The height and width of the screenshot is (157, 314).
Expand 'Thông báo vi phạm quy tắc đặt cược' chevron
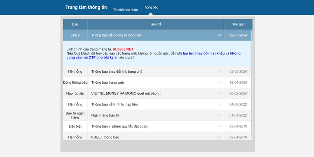click(219, 126)
